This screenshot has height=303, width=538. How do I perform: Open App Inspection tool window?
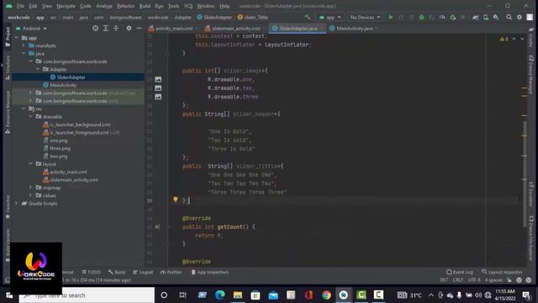tap(209, 272)
